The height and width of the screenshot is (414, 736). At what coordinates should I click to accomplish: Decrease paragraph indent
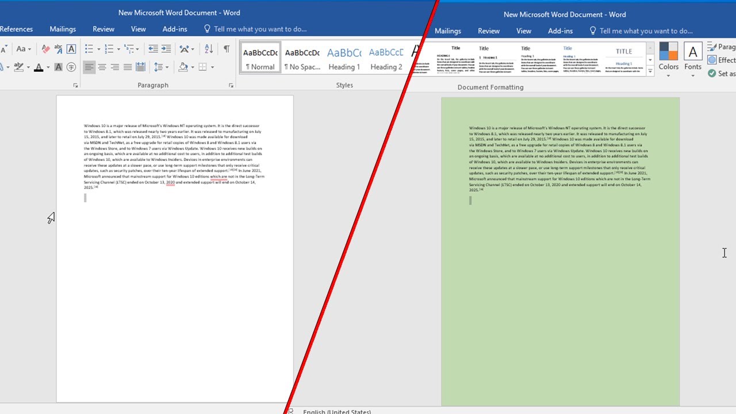pos(153,49)
